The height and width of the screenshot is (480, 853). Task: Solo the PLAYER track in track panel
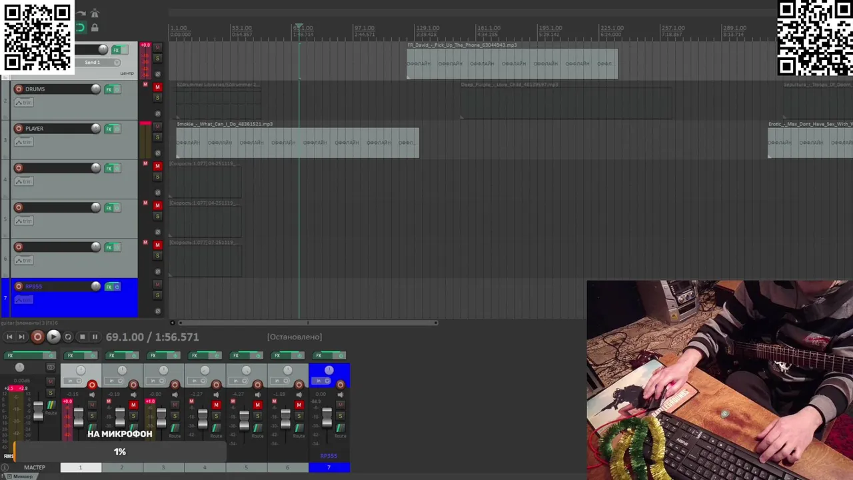click(157, 137)
